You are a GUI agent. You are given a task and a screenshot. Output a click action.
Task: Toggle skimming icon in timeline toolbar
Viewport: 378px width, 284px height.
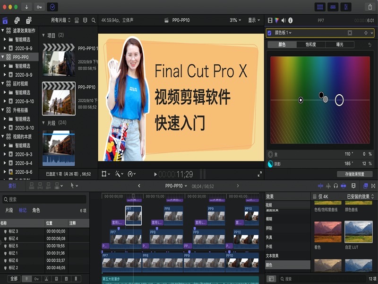[320, 186]
